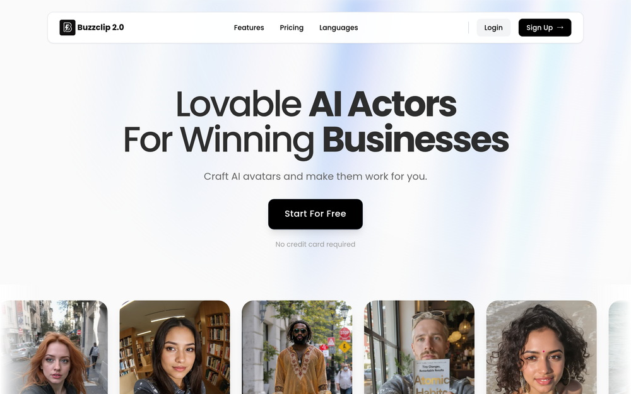The image size is (631, 394).
Task: Select the man in yellow kurta avatar
Action: (x=297, y=347)
